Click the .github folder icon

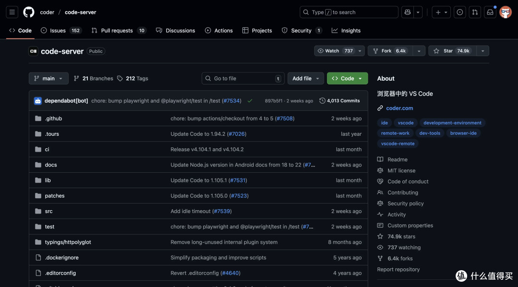[x=38, y=119]
